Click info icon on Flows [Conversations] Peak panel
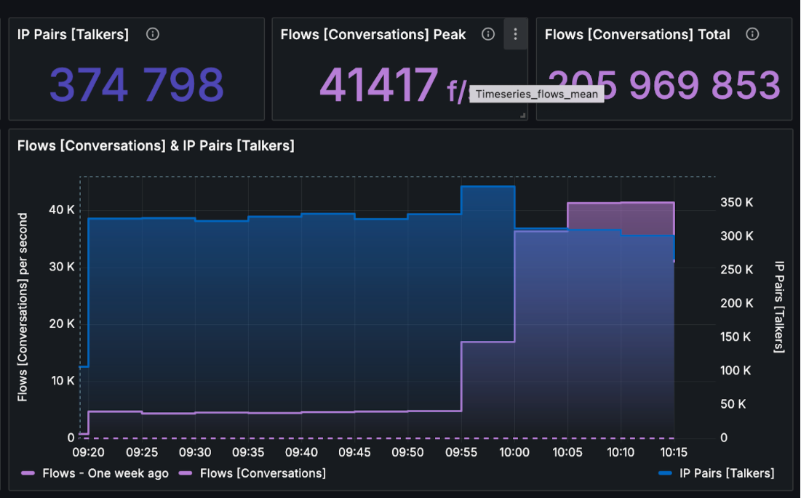The width and height of the screenshot is (801, 498). coord(489,34)
